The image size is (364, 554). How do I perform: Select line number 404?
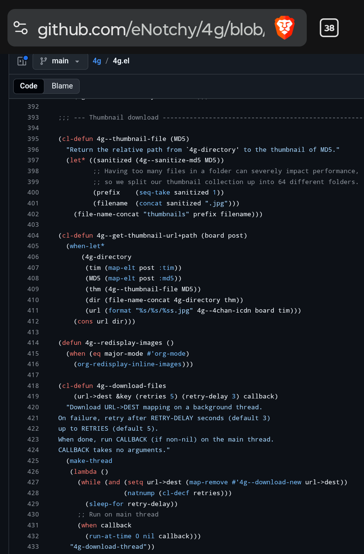[x=33, y=235]
